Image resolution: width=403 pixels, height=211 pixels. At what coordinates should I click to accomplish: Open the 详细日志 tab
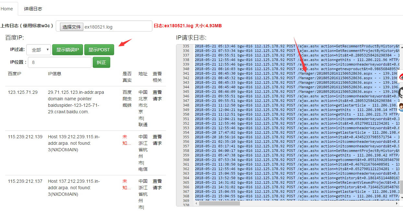pyautogui.click(x=33, y=9)
